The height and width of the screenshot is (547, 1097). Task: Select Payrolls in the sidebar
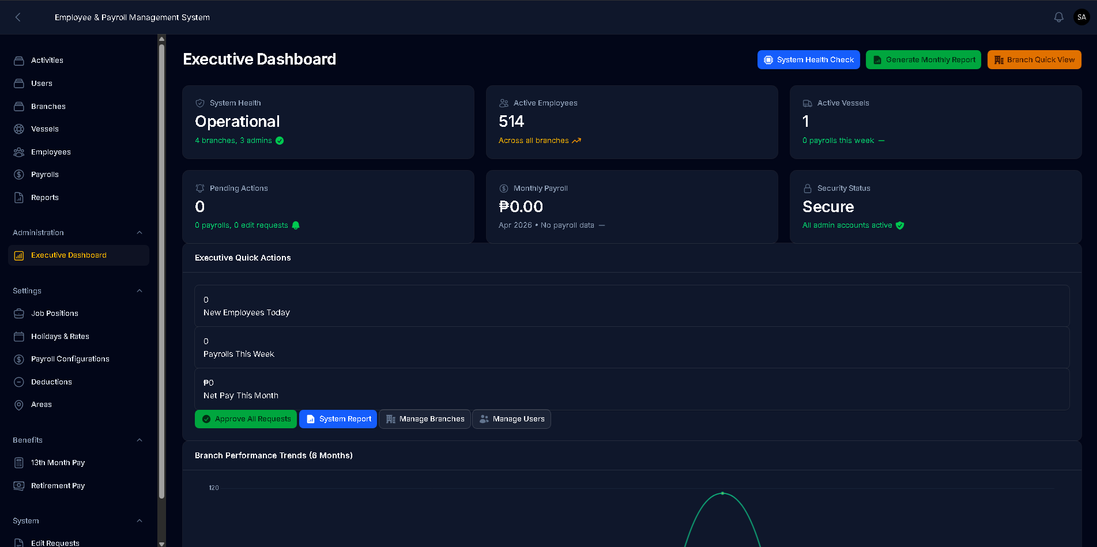(78, 175)
